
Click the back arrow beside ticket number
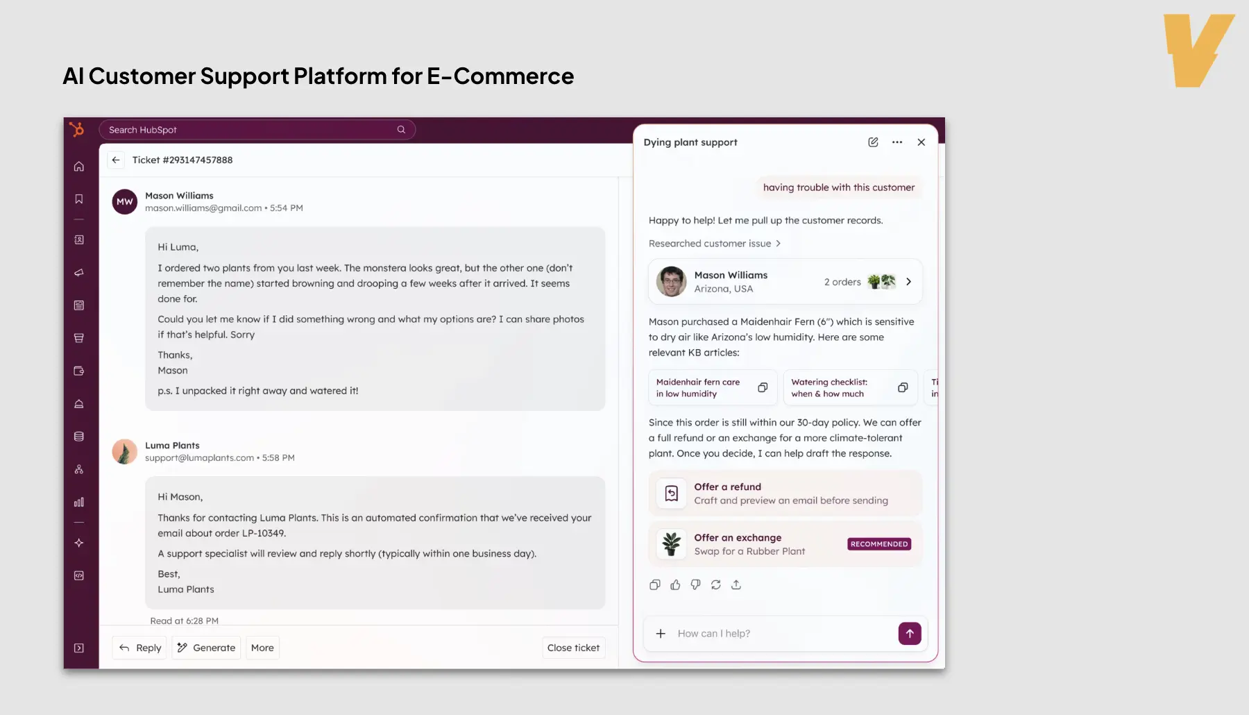[116, 160]
